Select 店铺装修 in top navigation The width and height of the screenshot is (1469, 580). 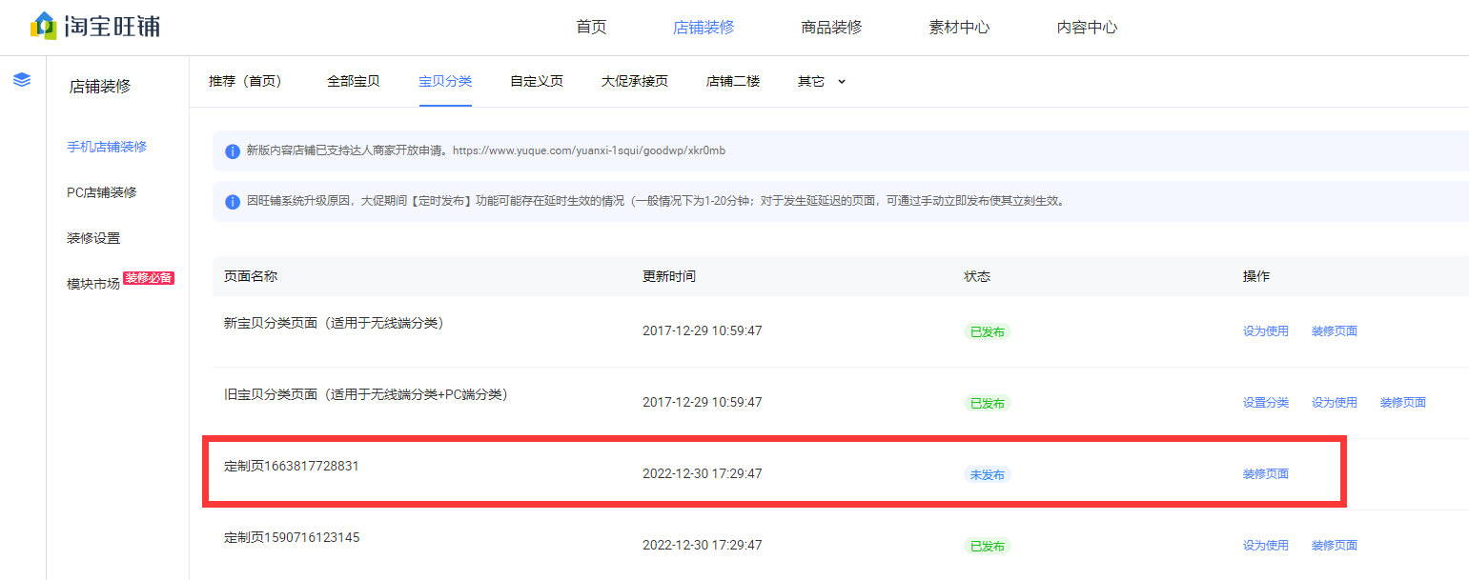click(704, 27)
